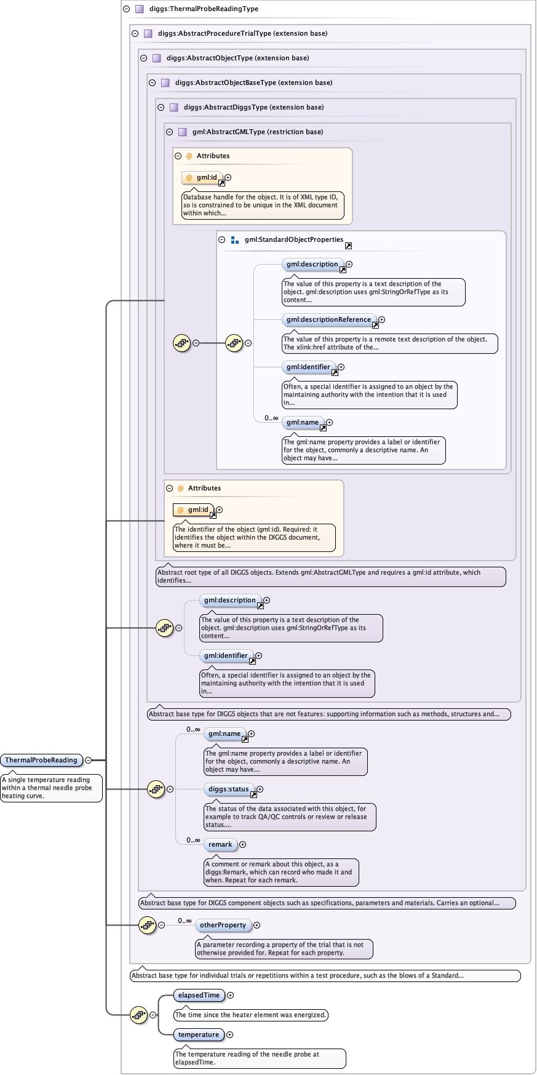
Task: Select the diggs:status element box
Action: click(229, 789)
